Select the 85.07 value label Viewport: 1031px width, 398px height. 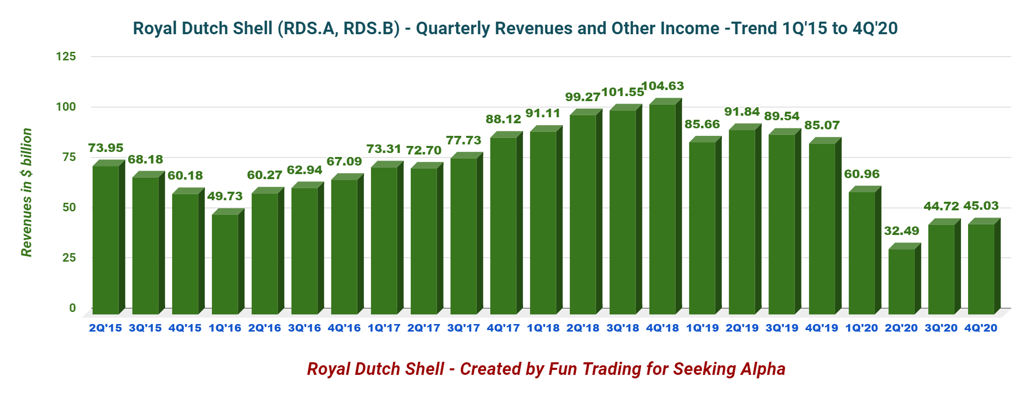tap(822, 125)
